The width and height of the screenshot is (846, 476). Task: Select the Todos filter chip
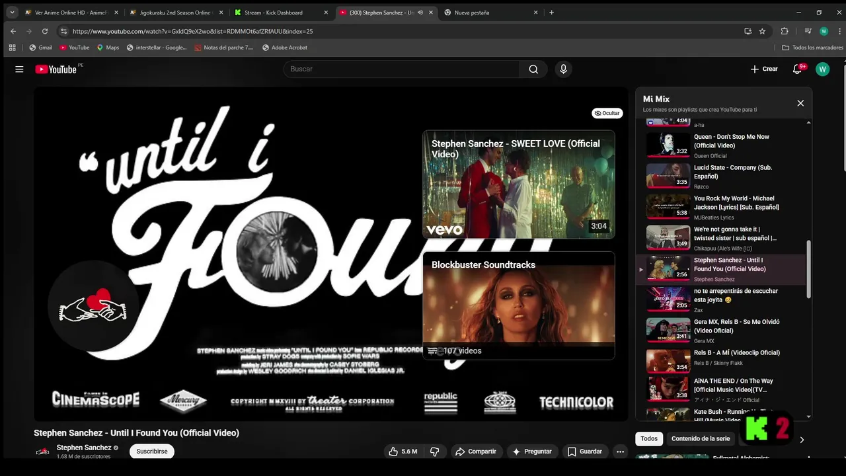coord(649,439)
